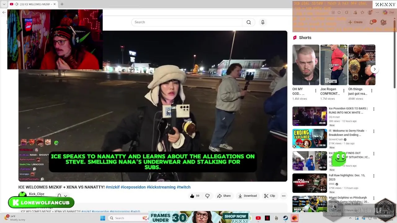The image size is (397, 223).
Task: Open Netflix from the taskbar
Action: [x=267, y=218]
